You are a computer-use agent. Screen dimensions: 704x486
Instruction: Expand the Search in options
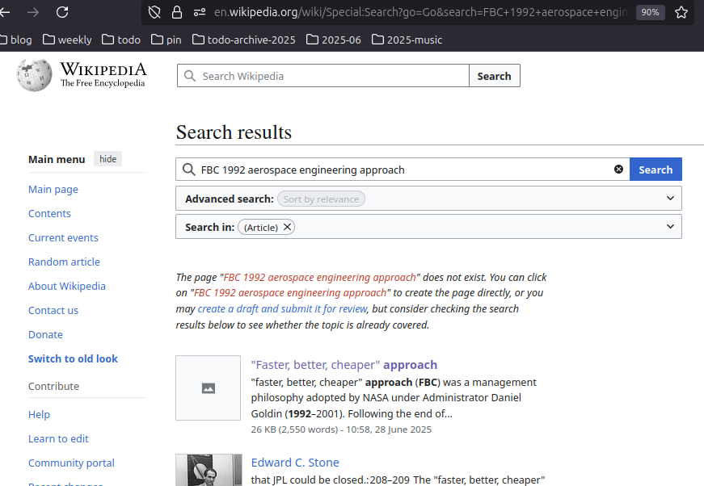[670, 226]
